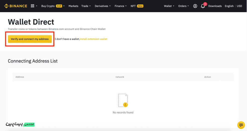
Task: Open the Wallet menu
Action: [168, 6]
